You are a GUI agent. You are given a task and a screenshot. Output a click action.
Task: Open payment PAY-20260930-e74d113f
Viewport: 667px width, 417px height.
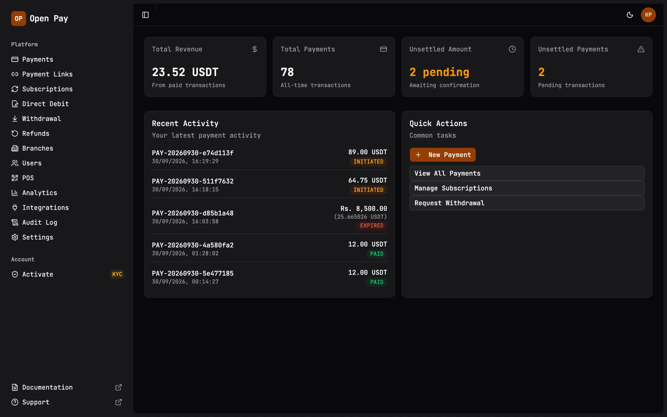(x=270, y=156)
